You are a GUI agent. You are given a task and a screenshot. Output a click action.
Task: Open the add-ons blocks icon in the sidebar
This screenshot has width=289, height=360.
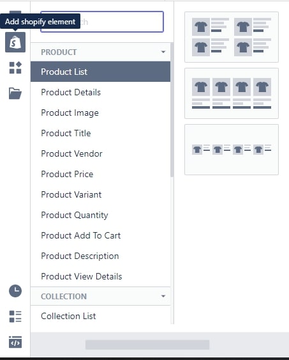click(x=15, y=68)
